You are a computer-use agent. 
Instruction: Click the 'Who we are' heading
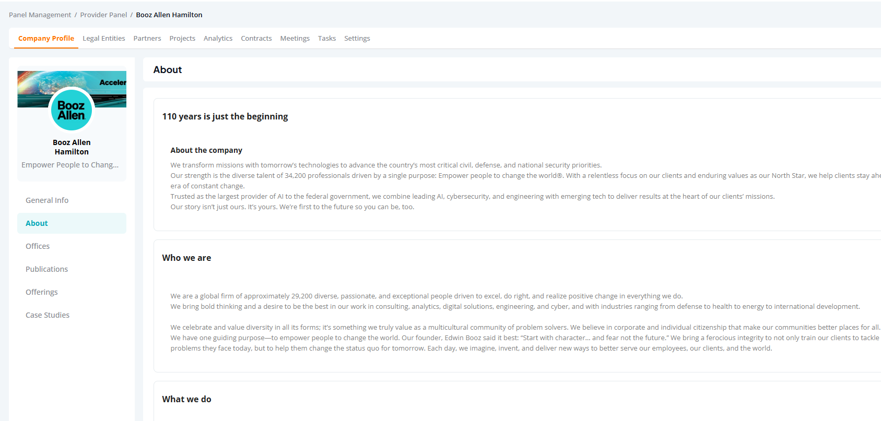[186, 258]
